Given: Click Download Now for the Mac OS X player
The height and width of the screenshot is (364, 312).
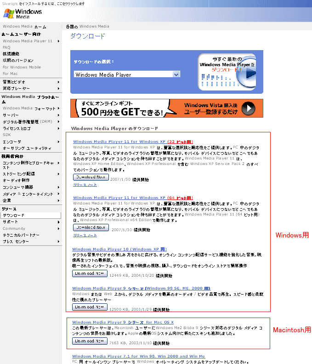Looking at the screenshot, I should click(x=90, y=341).
